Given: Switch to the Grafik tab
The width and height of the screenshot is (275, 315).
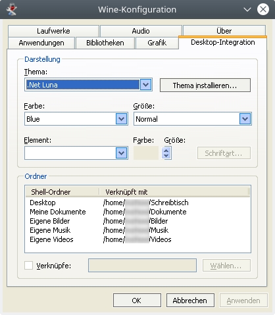Looking at the screenshot, I should (157, 43).
